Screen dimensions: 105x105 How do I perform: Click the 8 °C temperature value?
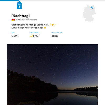pyautogui.click(x=36, y=36)
